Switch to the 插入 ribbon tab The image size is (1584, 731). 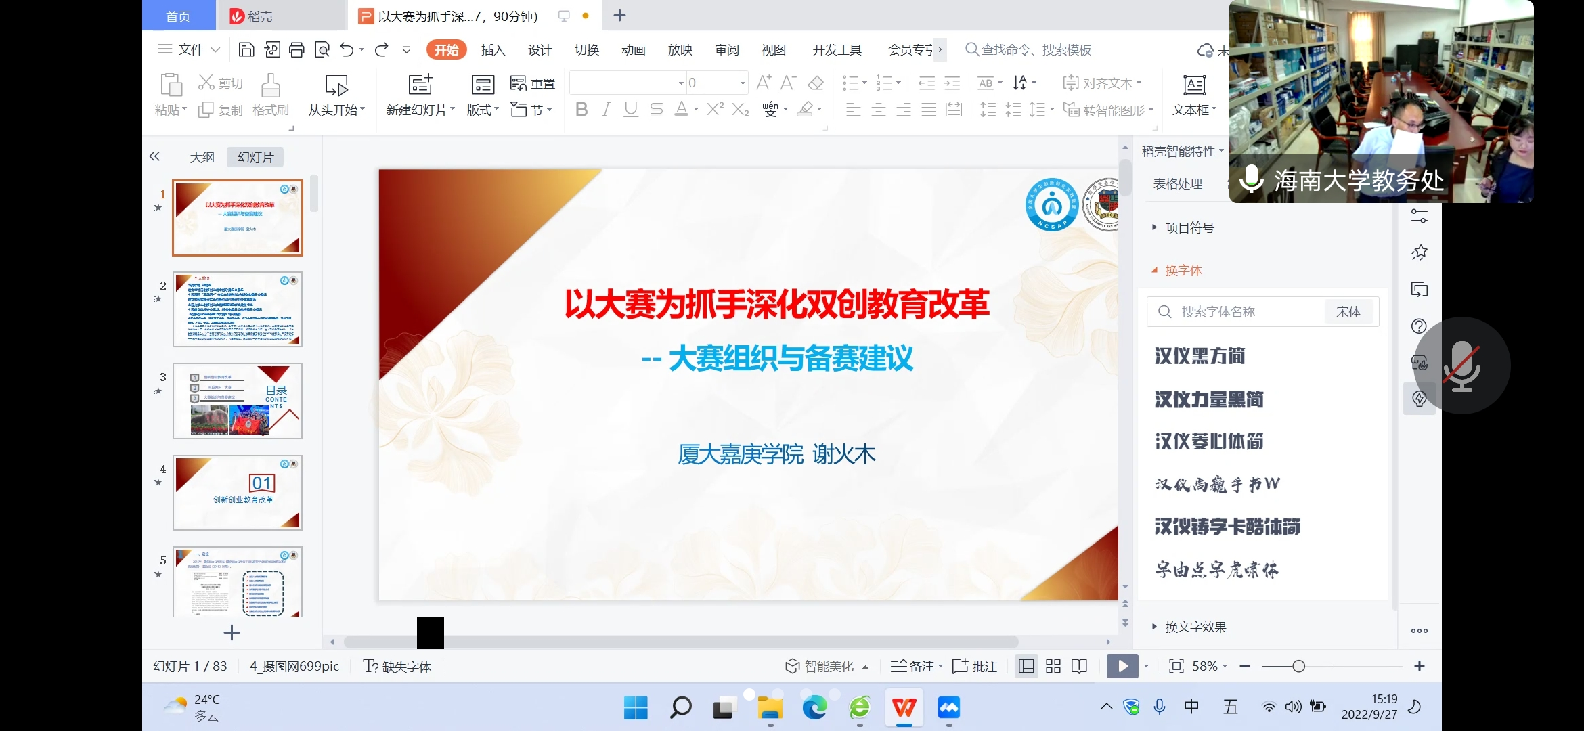(493, 50)
